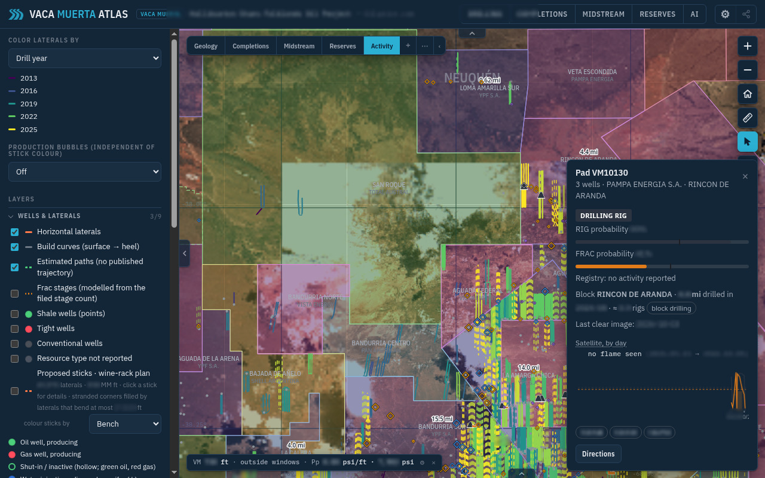The image size is (765, 478).
Task: Switch to the Geology map tab
Action: 206,45
